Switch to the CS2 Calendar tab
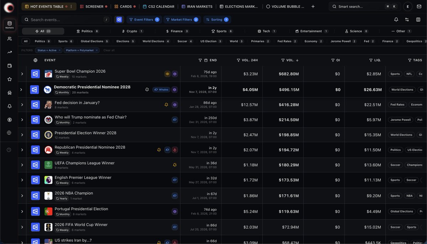Screen dimensions: 427x244 coord(159,6)
